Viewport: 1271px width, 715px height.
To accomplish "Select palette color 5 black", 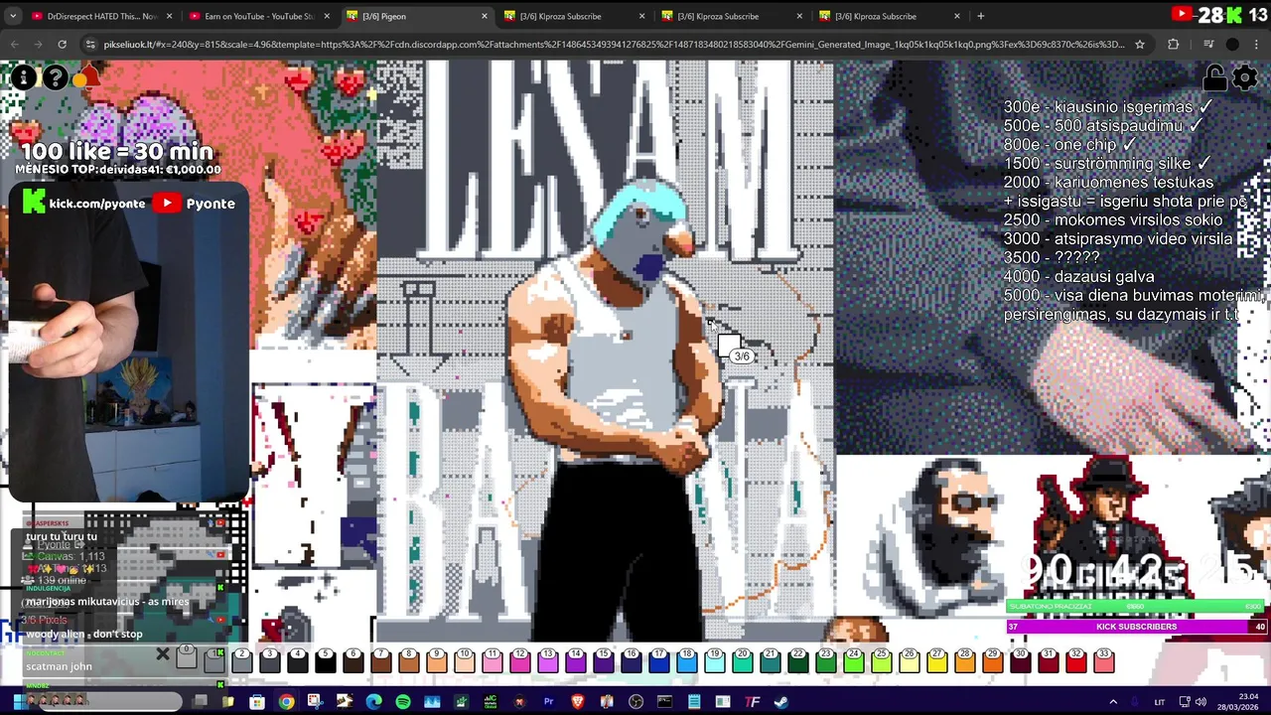I will pyautogui.click(x=326, y=659).
